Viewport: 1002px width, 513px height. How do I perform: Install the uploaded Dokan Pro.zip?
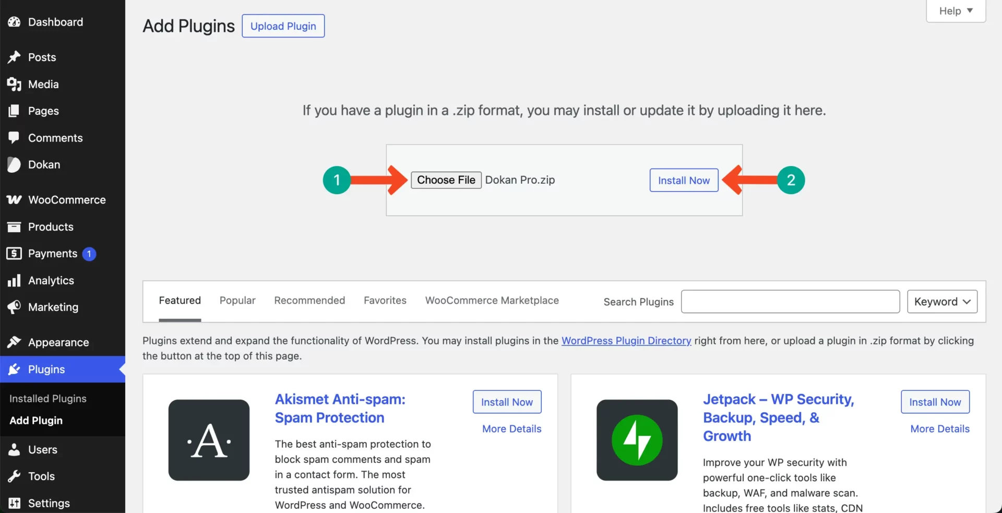point(684,181)
